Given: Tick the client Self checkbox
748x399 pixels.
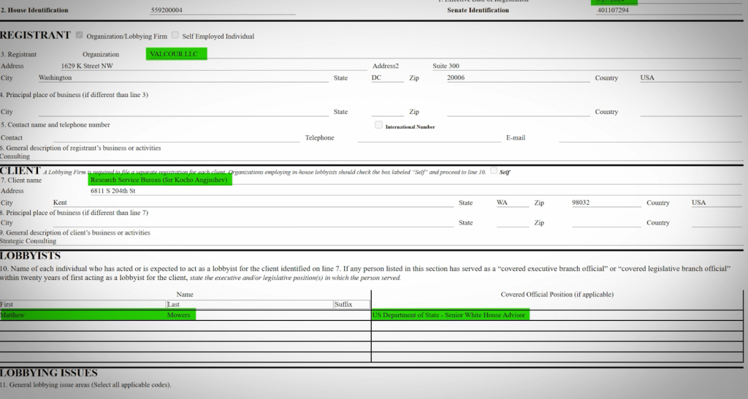Looking at the screenshot, I should click(x=494, y=171).
